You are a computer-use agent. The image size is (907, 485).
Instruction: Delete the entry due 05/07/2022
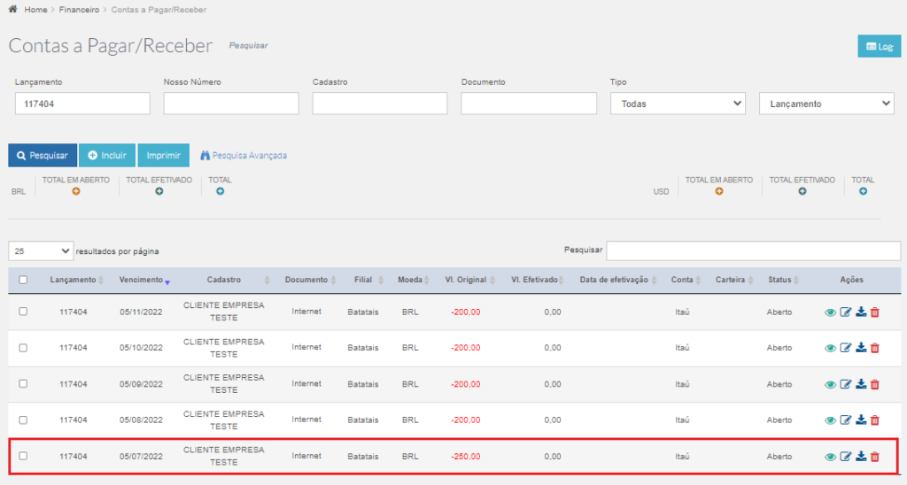point(874,457)
